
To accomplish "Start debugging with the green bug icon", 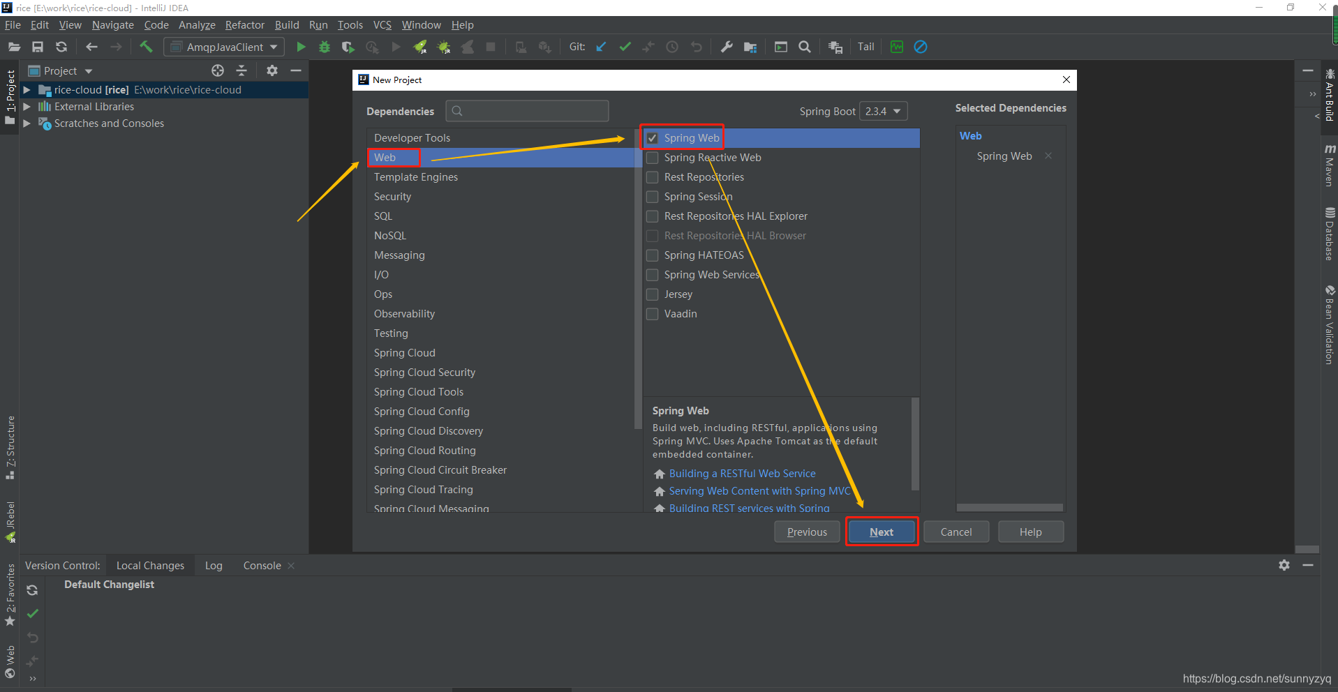I will [x=325, y=47].
